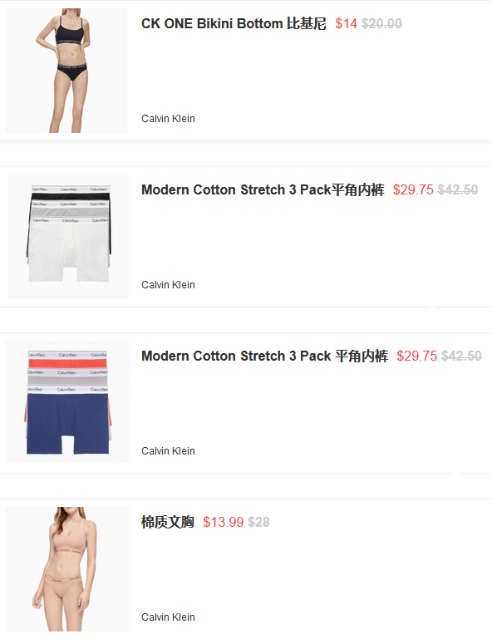Open Calvin Klein brand under 棉质文胸
Image resolution: width=492 pixels, height=639 pixels.
pyautogui.click(x=168, y=617)
